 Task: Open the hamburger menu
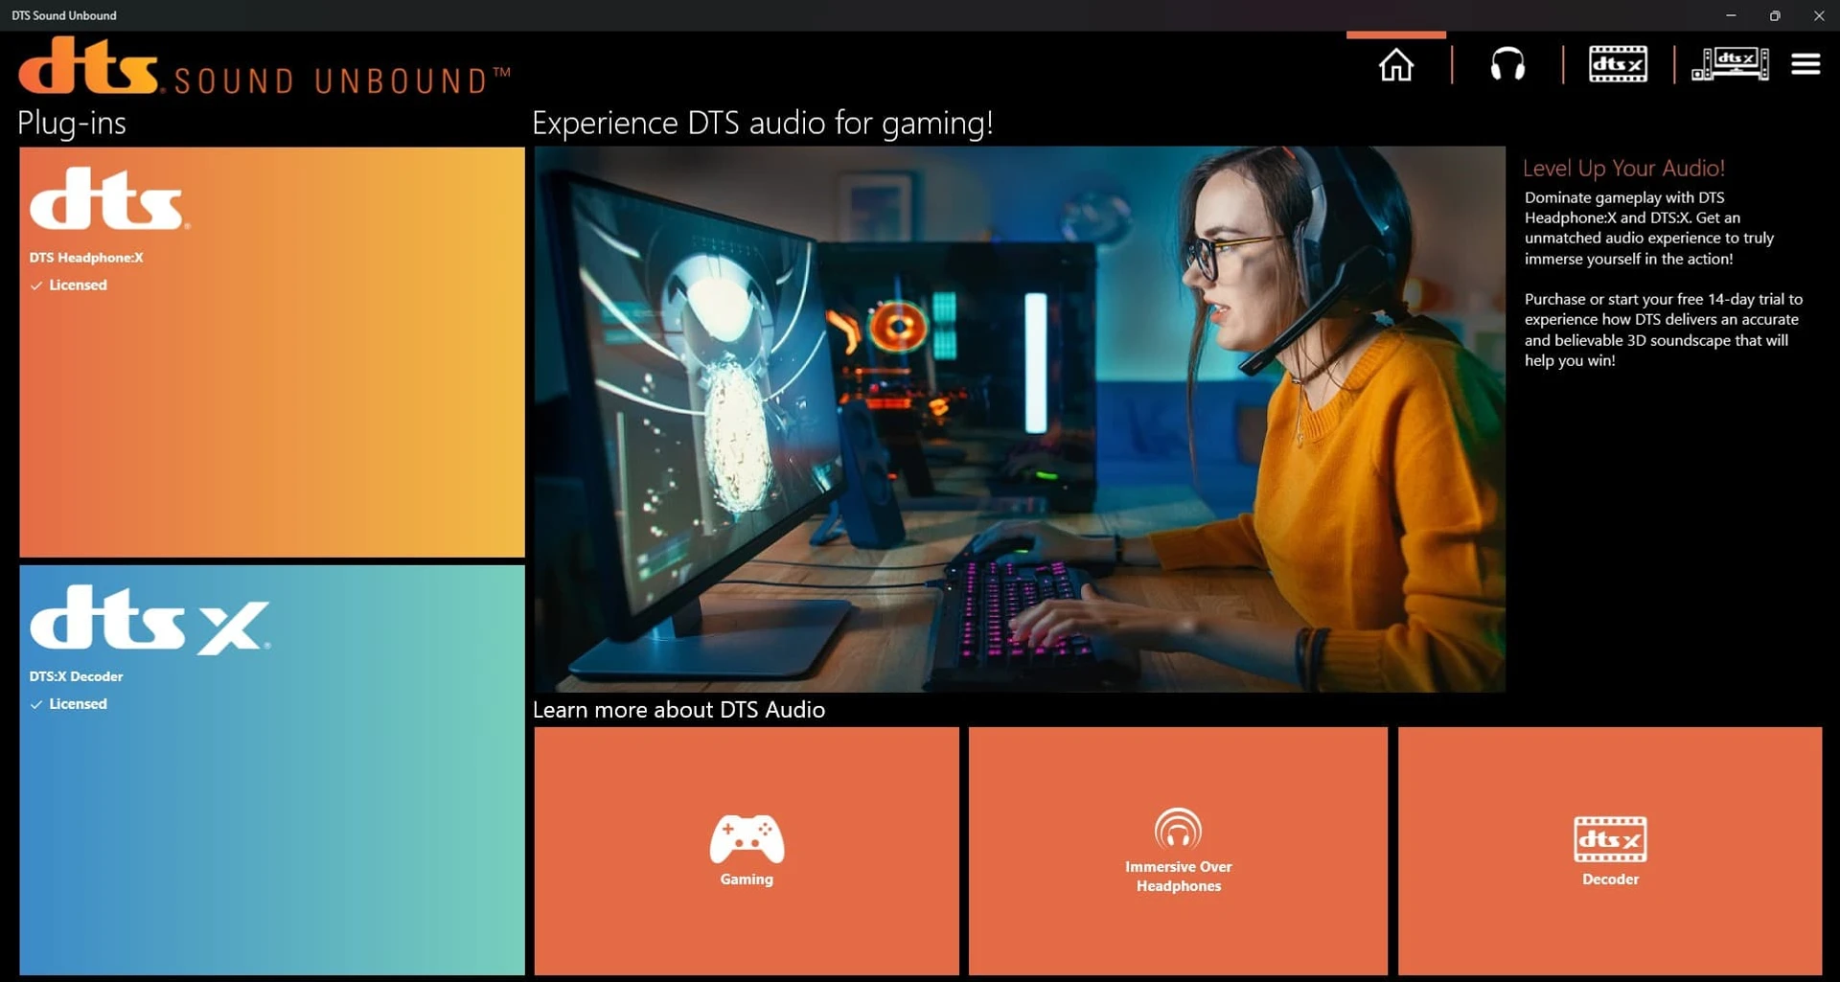click(x=1805, y=64)
